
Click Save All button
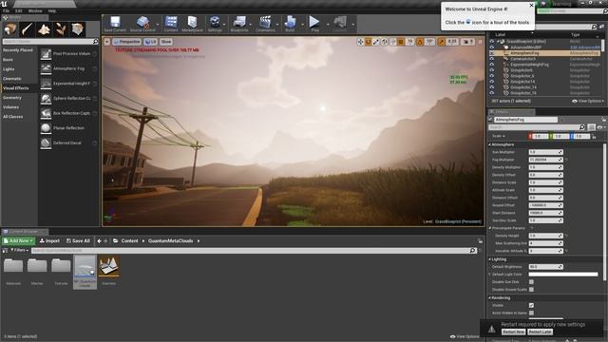coord(78,240)
